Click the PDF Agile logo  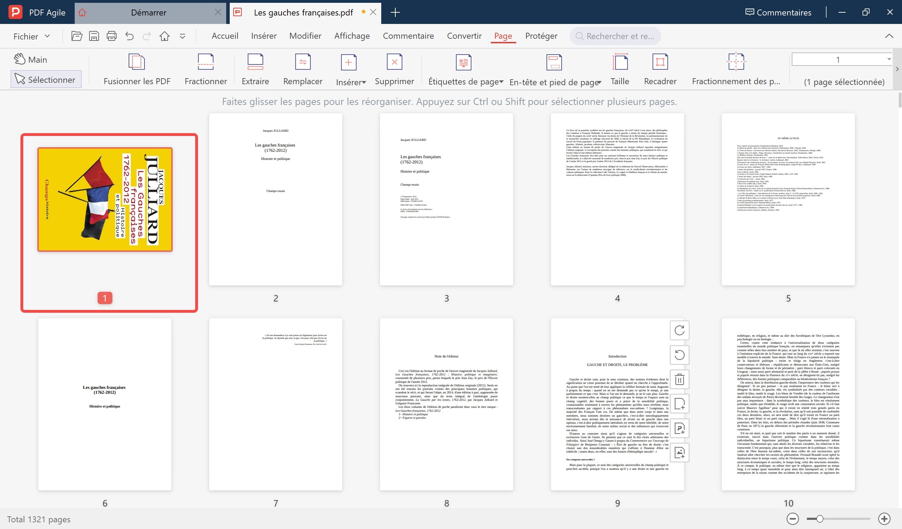tap(16, 12)
